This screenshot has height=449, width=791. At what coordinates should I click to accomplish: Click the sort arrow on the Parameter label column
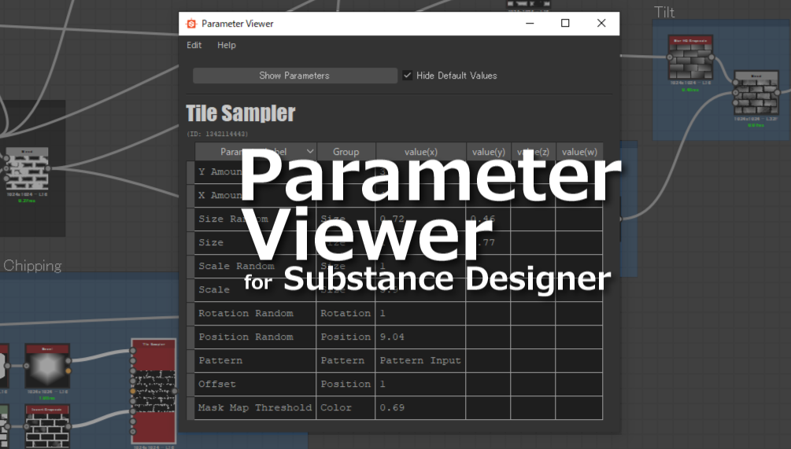[x=310, y=151]
